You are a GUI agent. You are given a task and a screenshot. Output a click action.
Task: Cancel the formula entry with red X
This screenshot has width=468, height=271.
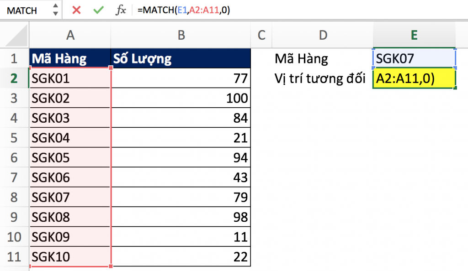[x=76, y=10]
